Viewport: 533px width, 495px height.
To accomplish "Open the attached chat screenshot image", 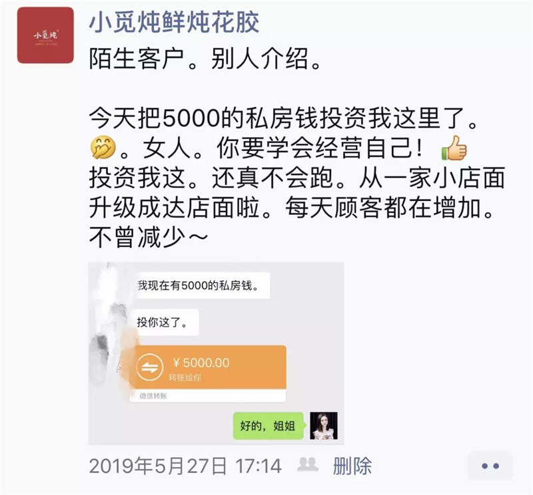I will 216,353.
